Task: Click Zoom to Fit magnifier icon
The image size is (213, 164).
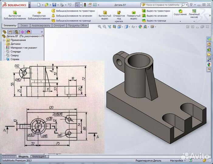Action: (x=100, y=27)
